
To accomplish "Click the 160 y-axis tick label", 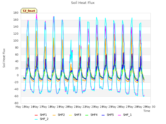I will pyautogui.click(x=16, y=20).
